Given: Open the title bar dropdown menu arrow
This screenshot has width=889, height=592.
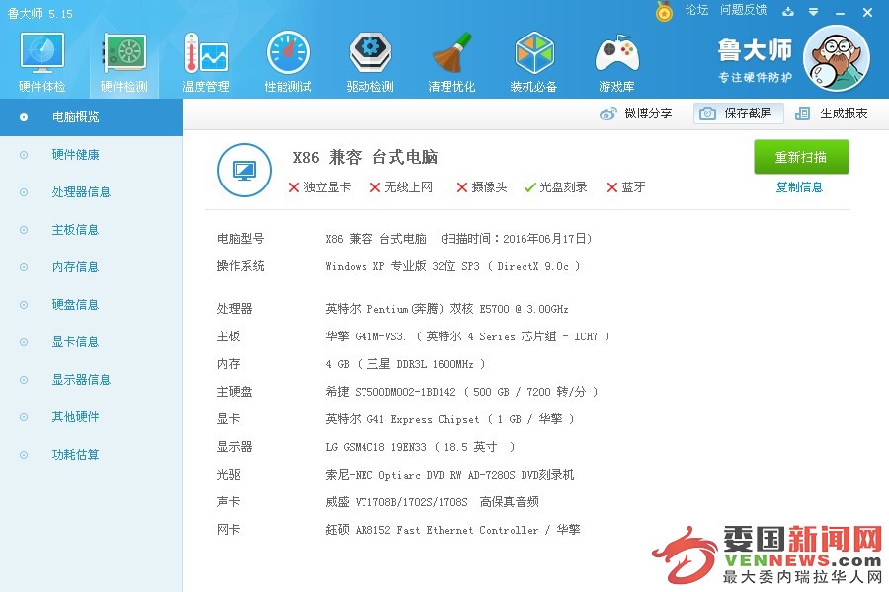Looking at the screenshot, I should coord(814,11).
